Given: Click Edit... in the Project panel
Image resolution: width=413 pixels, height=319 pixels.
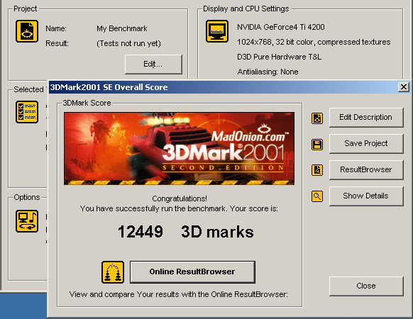Looking at the screenshot, I should [153, 65].
